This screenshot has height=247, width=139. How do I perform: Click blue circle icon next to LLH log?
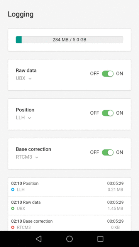[x=13, y=189]
